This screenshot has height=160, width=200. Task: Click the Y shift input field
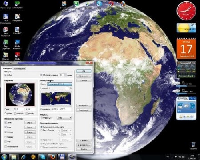pyautogui.click(x=32, y=109)
